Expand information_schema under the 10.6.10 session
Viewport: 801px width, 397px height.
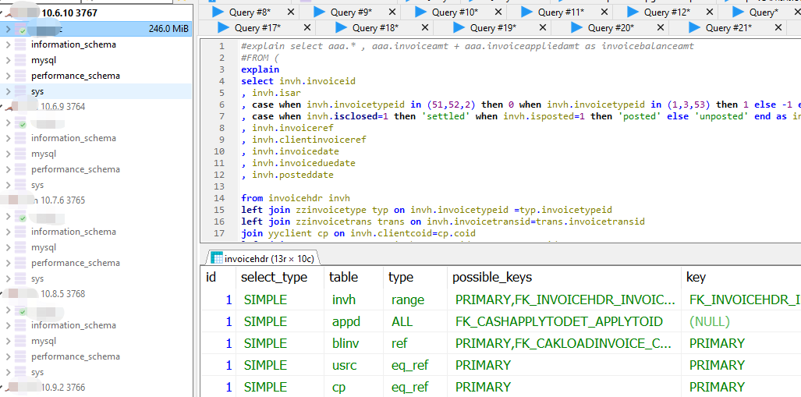pos(8,44)
